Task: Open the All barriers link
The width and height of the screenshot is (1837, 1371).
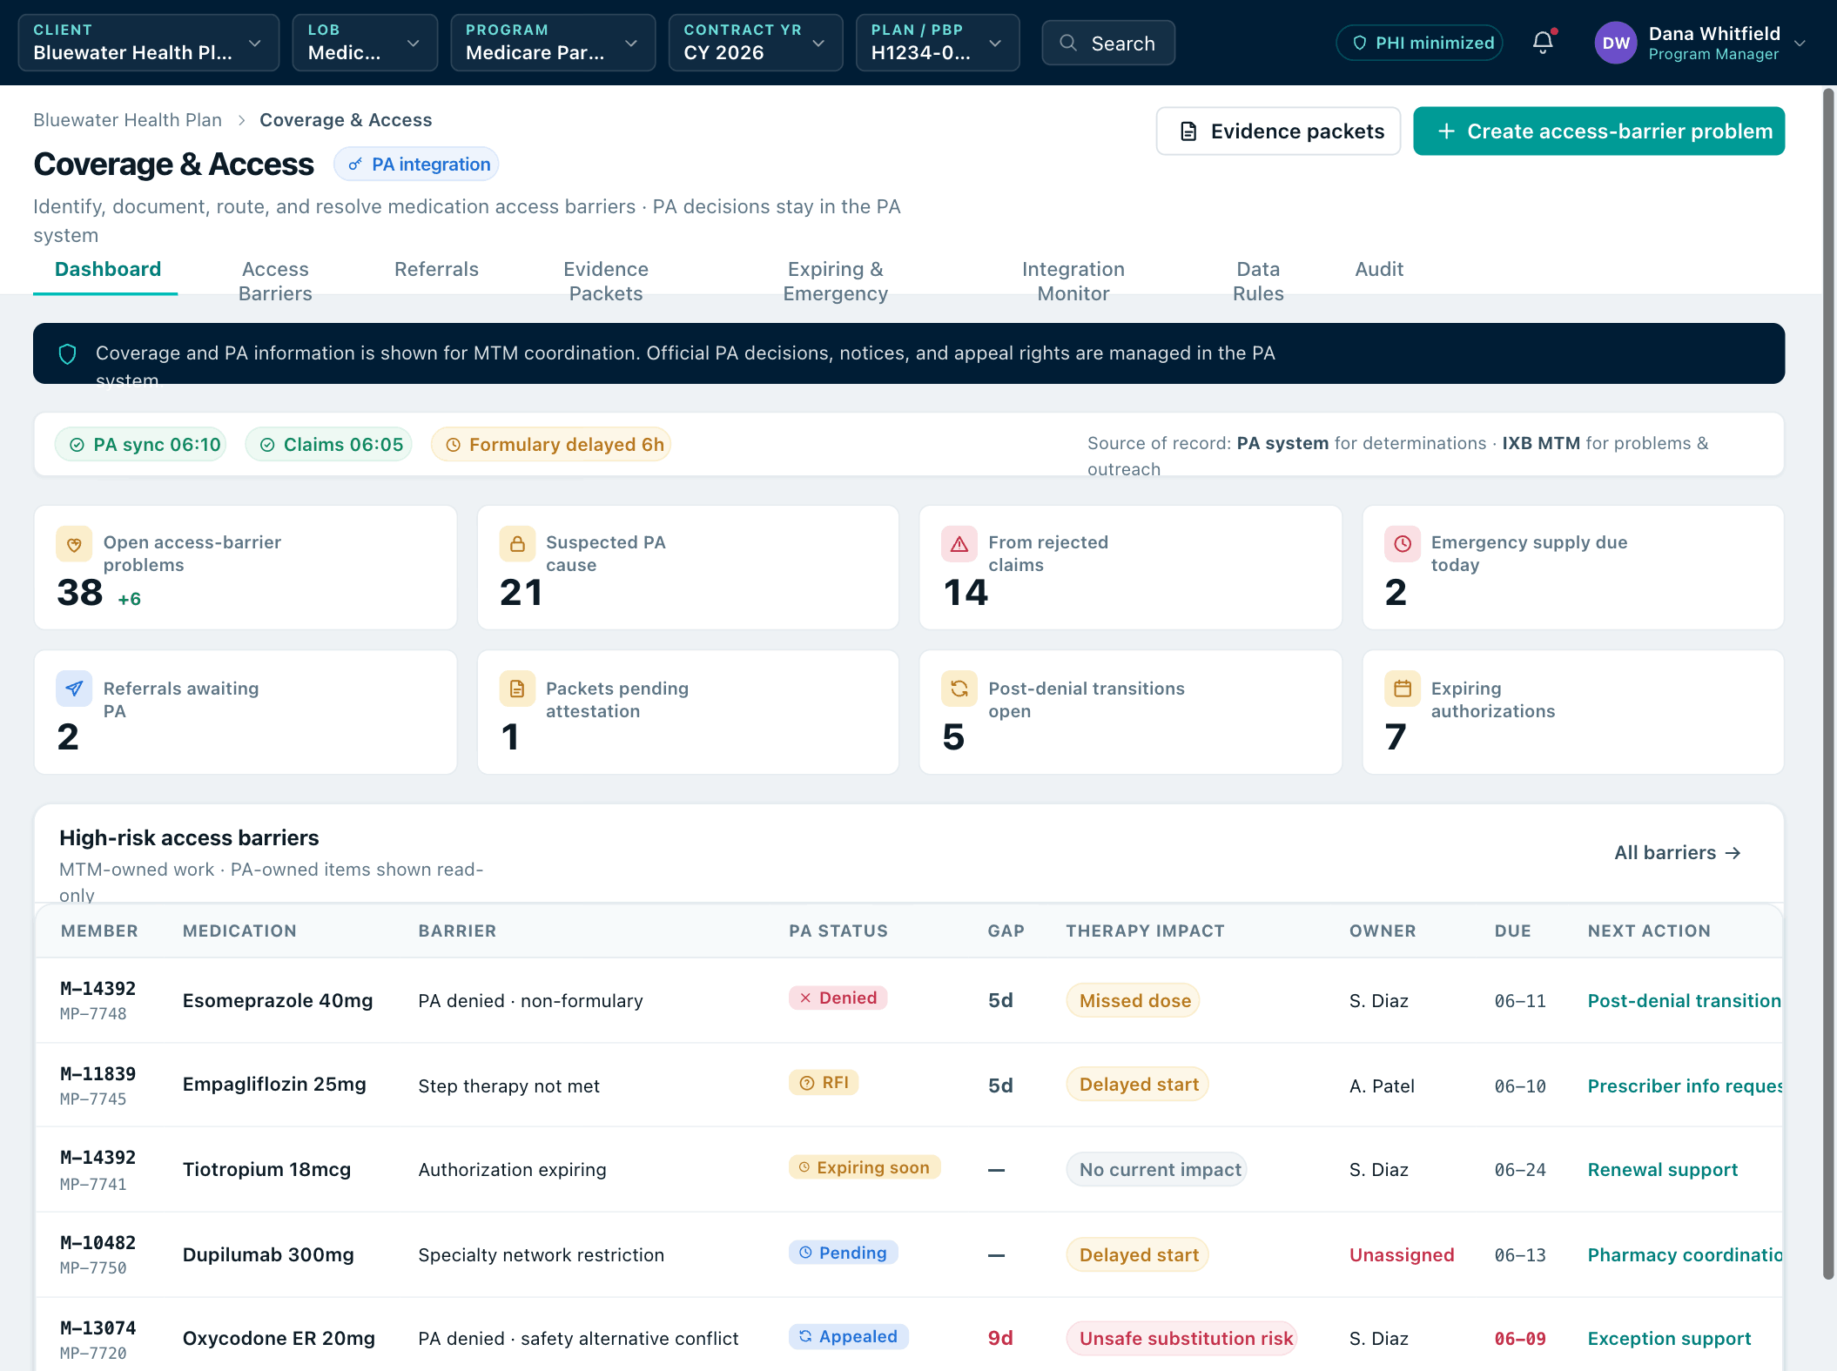Action: (x=1677, y=853)
